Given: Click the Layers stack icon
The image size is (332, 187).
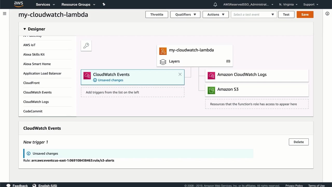Looking at the screenshot, I should click(x=163, y=62).
